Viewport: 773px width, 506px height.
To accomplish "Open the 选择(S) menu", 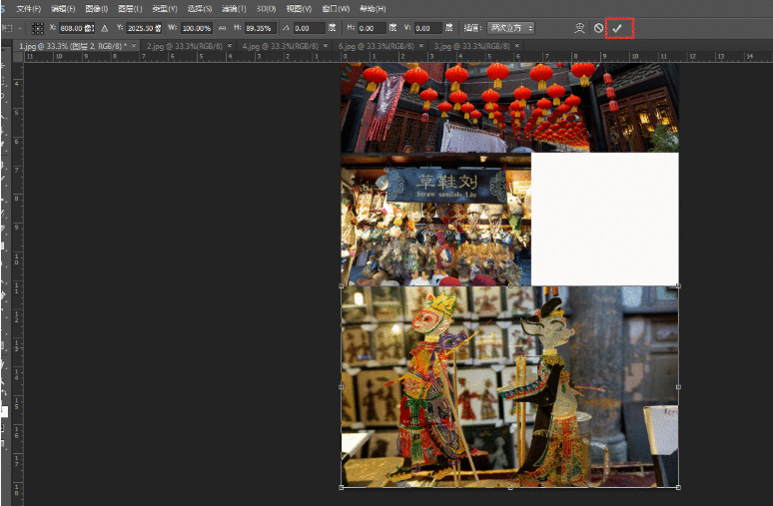I will coord(202,8).
